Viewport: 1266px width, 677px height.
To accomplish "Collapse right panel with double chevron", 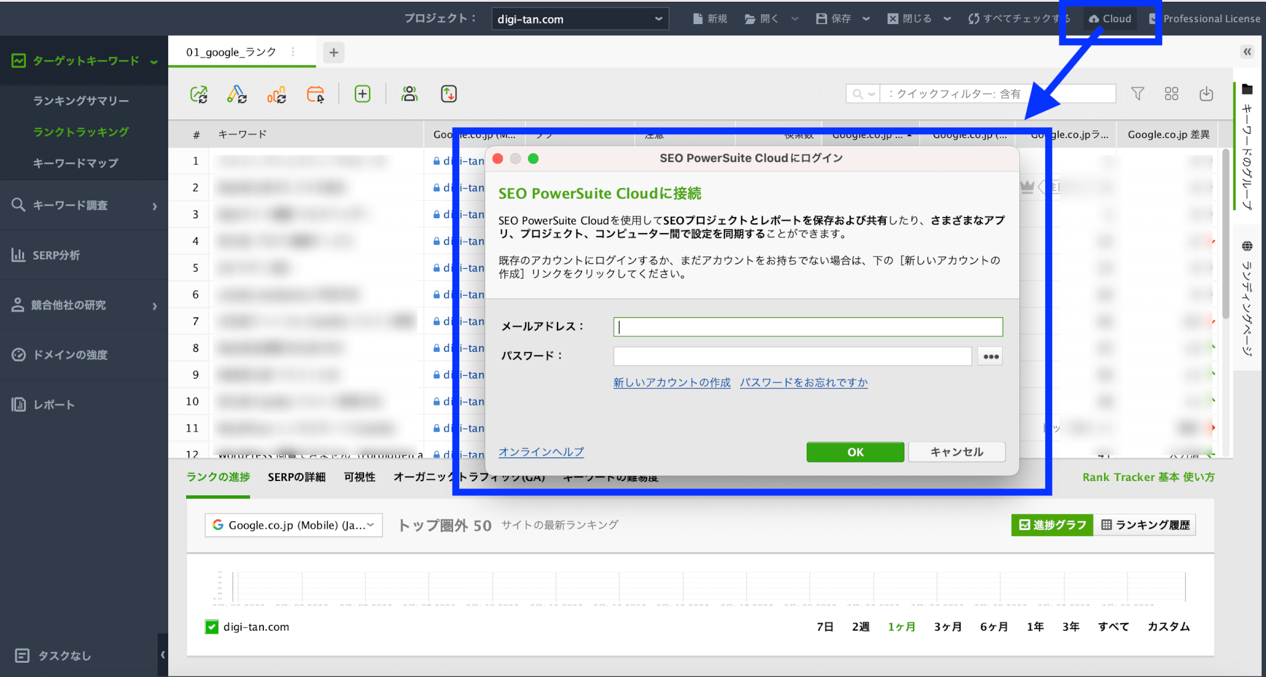I will tap(1247, 52).
